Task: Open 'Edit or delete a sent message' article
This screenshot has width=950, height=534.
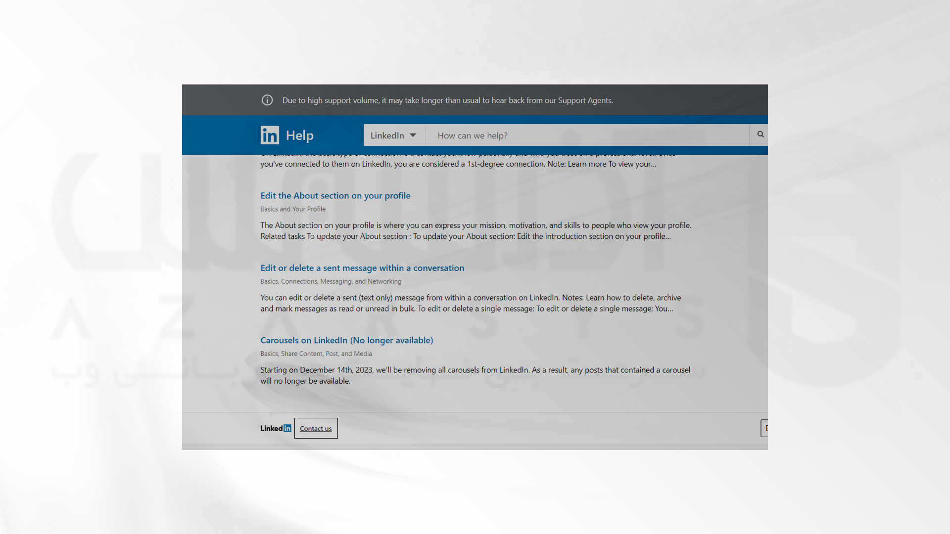Action: pyautogui.click(x=362, y=268)
